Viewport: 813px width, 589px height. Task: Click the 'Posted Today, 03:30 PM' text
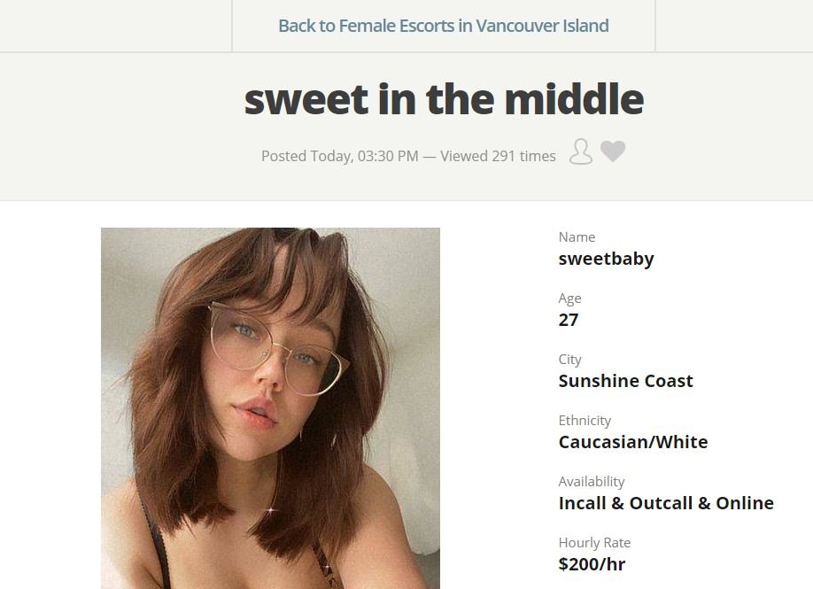(339, 156)
